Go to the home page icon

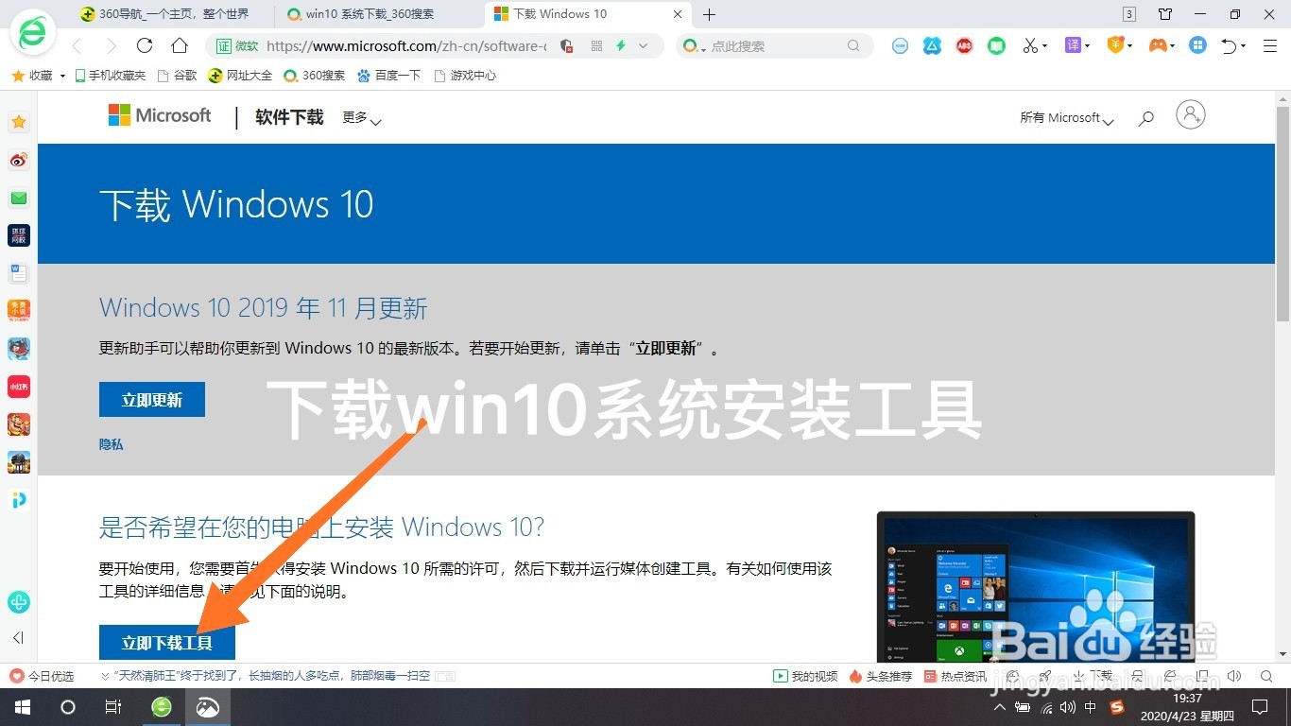point(180,45)
